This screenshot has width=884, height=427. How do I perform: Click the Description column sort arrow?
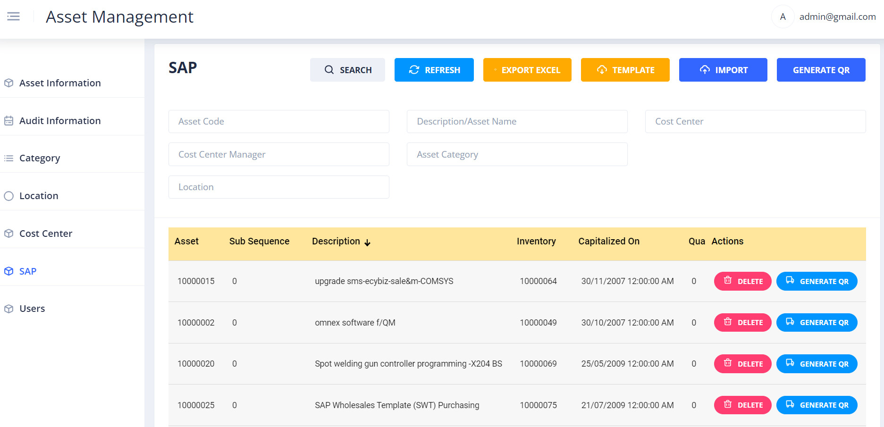coord(367,243)
